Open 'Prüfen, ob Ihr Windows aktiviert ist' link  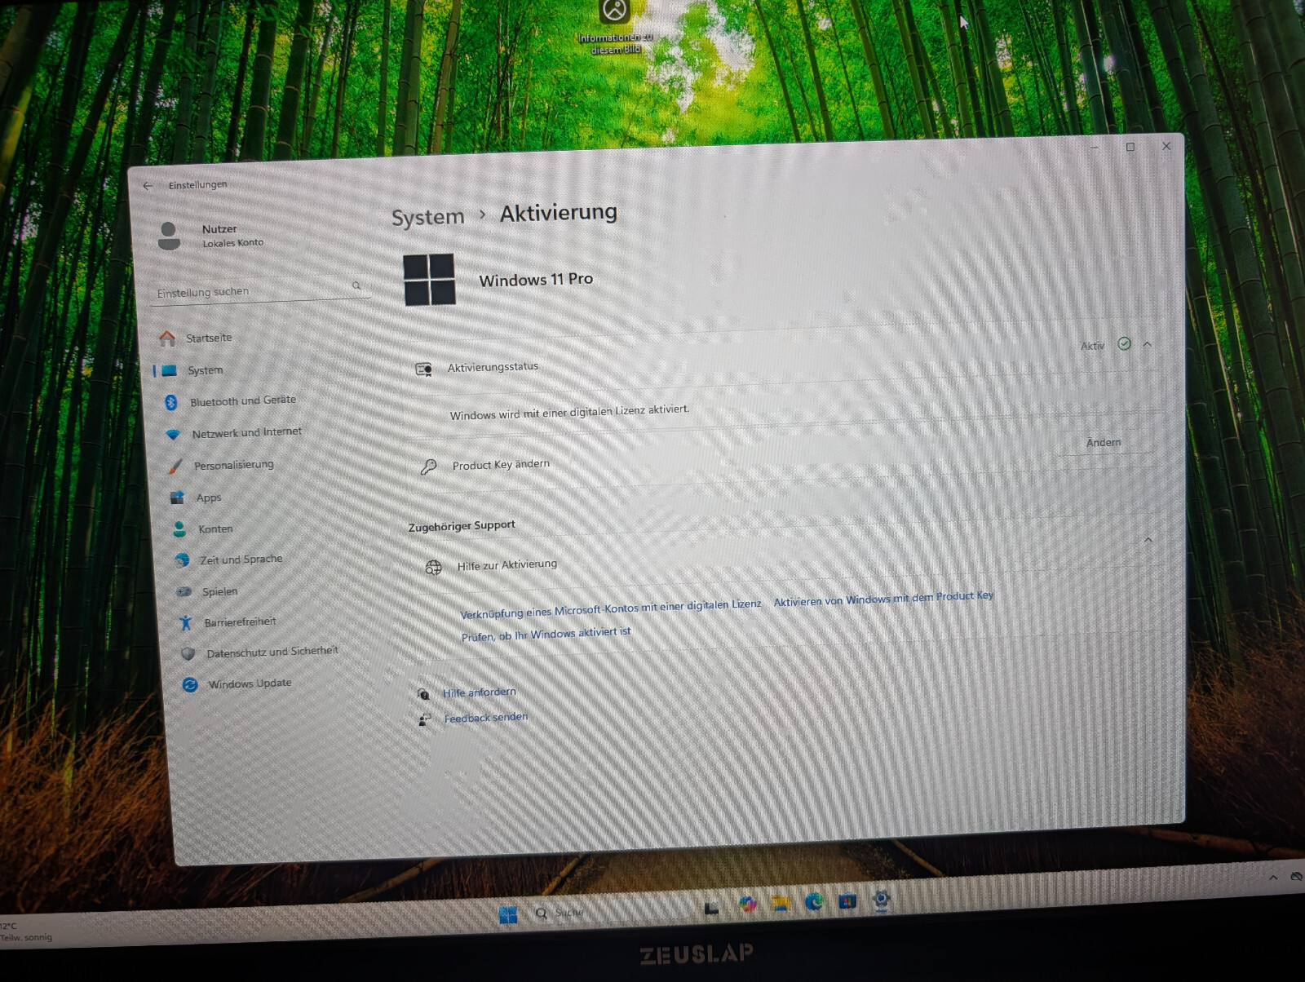coord(546,634)
